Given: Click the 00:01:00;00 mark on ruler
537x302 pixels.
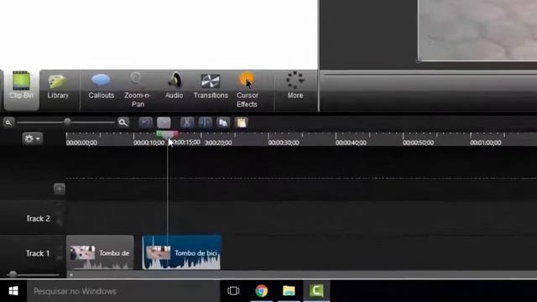Looking at the screenshot, I should pyautogui.click(x=486, y=143).
